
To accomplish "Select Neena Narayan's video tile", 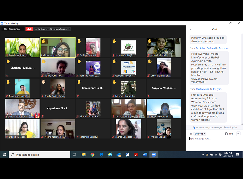I will point(58,129).
